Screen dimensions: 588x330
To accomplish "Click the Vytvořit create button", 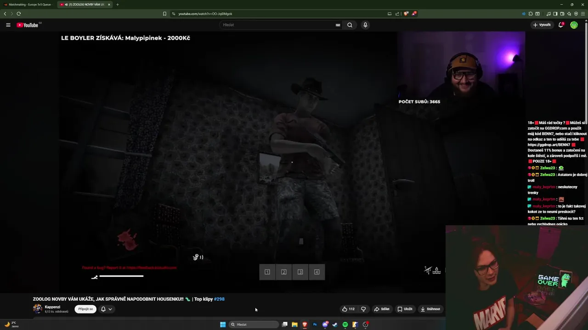I will click(x=542, y=25).
